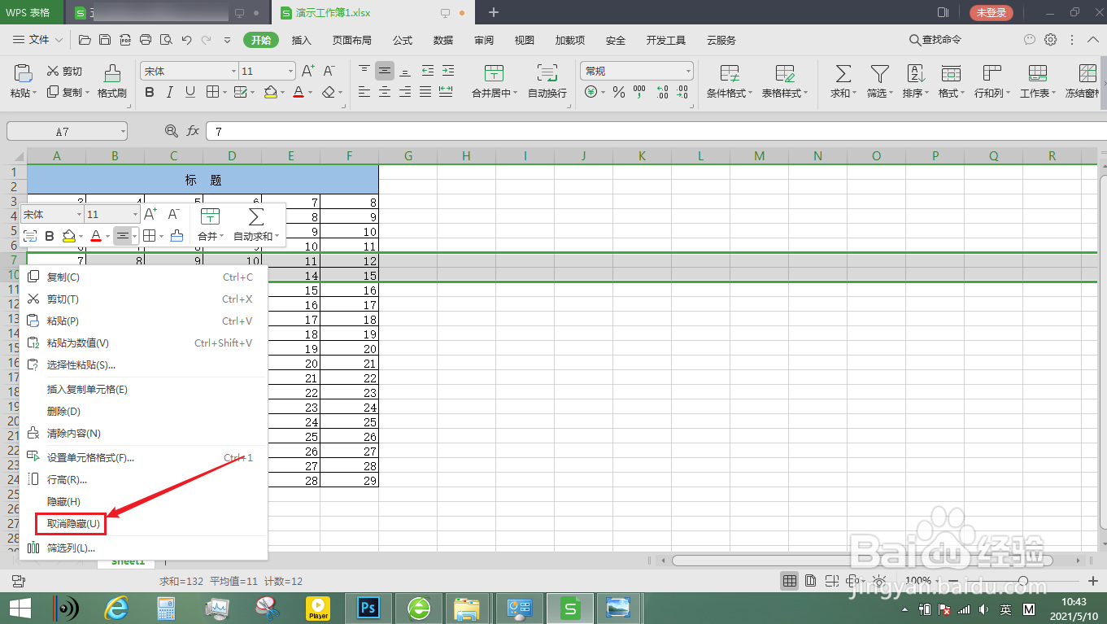The image size is (1107, 624).
Task: Open the settings gear icon at top right
Action: tap(1051, 39)
